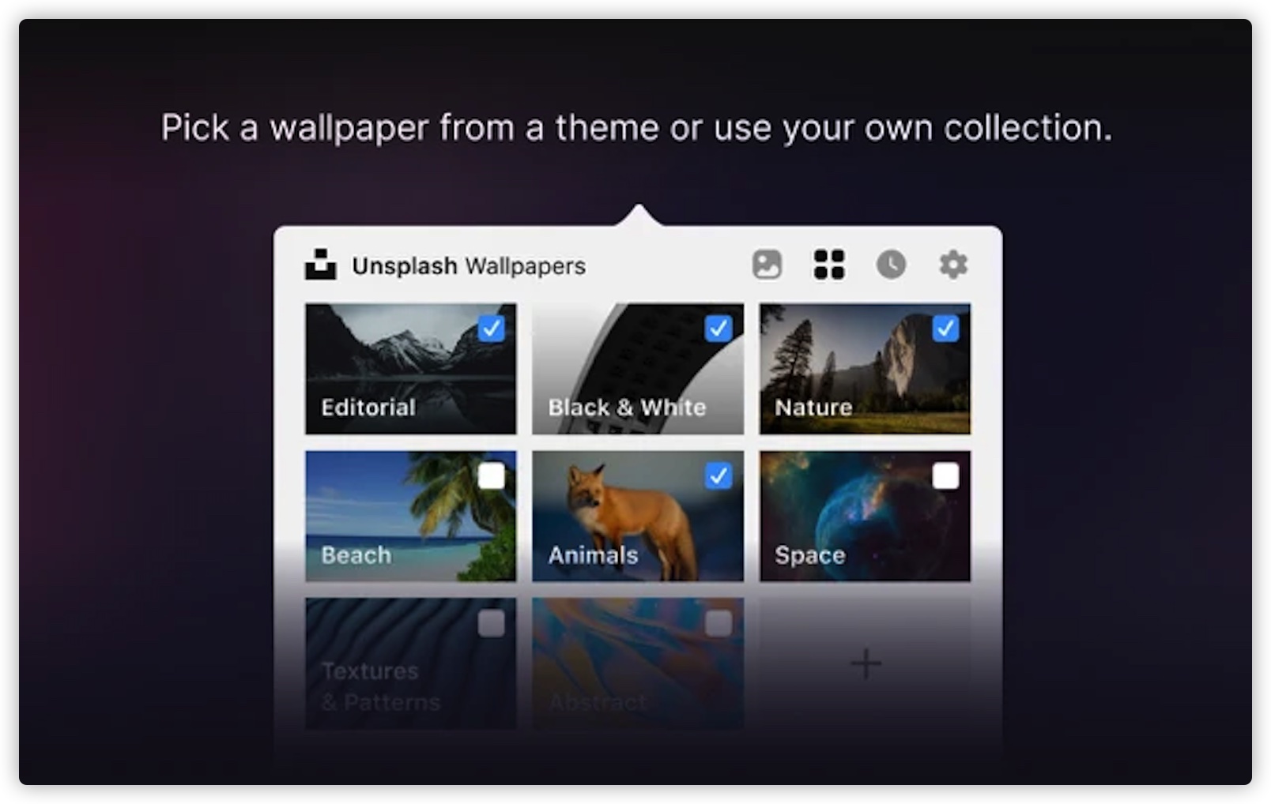1271x804 pixels.
Task: Switch to the Themes grid view icon
Action: pos(829,265)
